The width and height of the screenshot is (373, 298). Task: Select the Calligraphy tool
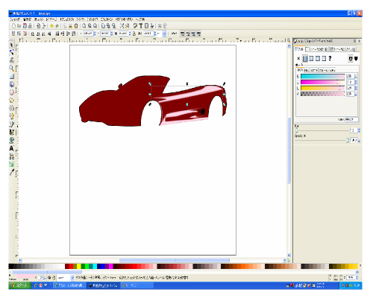(x=11, y=132)
